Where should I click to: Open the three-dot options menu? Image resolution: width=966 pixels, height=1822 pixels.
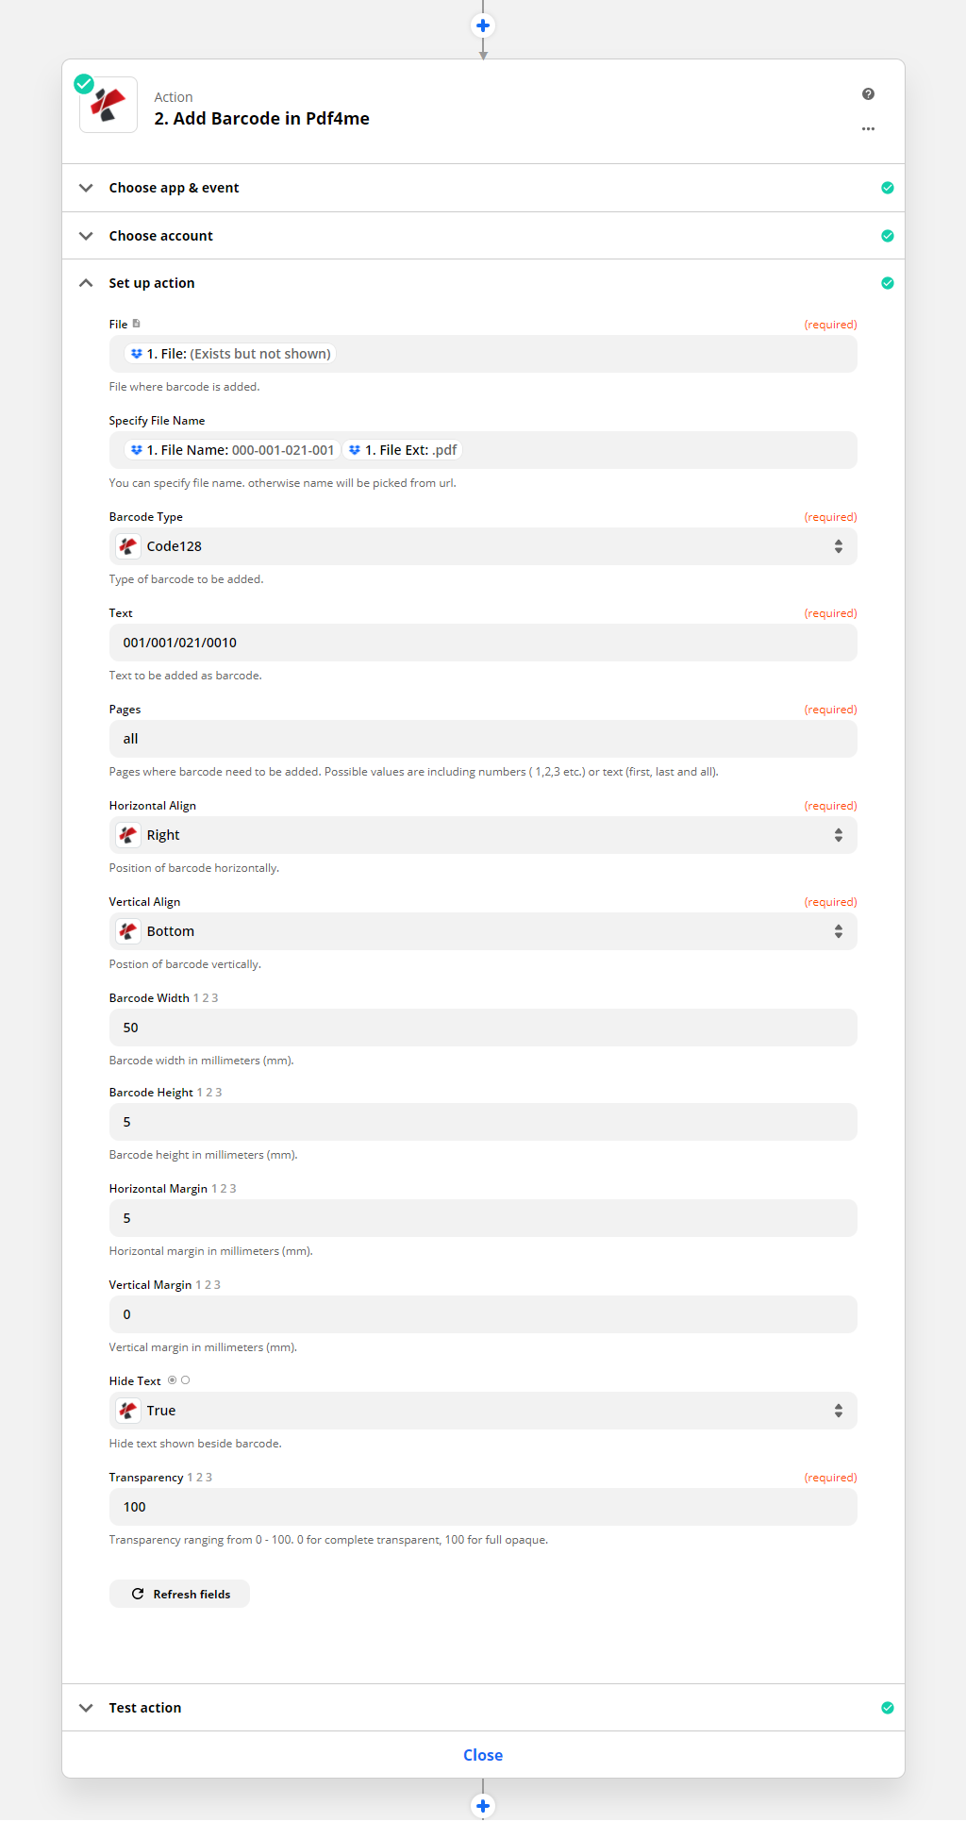(868, 128)
